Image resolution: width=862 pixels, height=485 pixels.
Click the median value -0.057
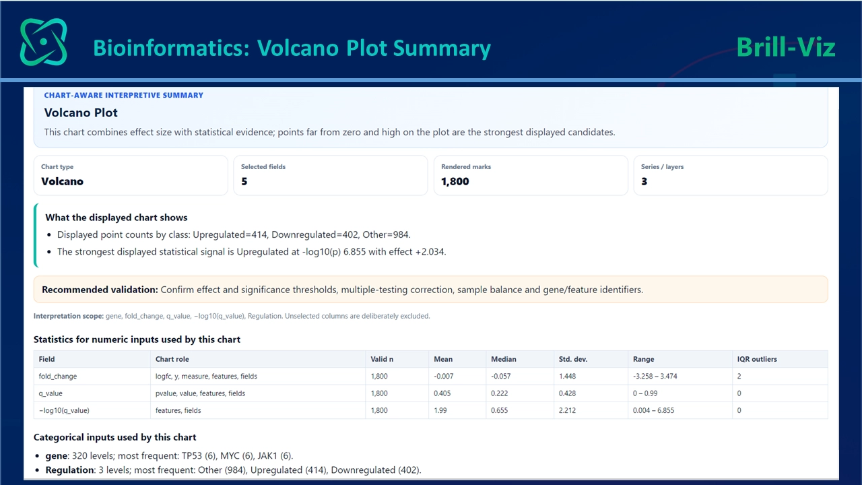tap(500, 377)
